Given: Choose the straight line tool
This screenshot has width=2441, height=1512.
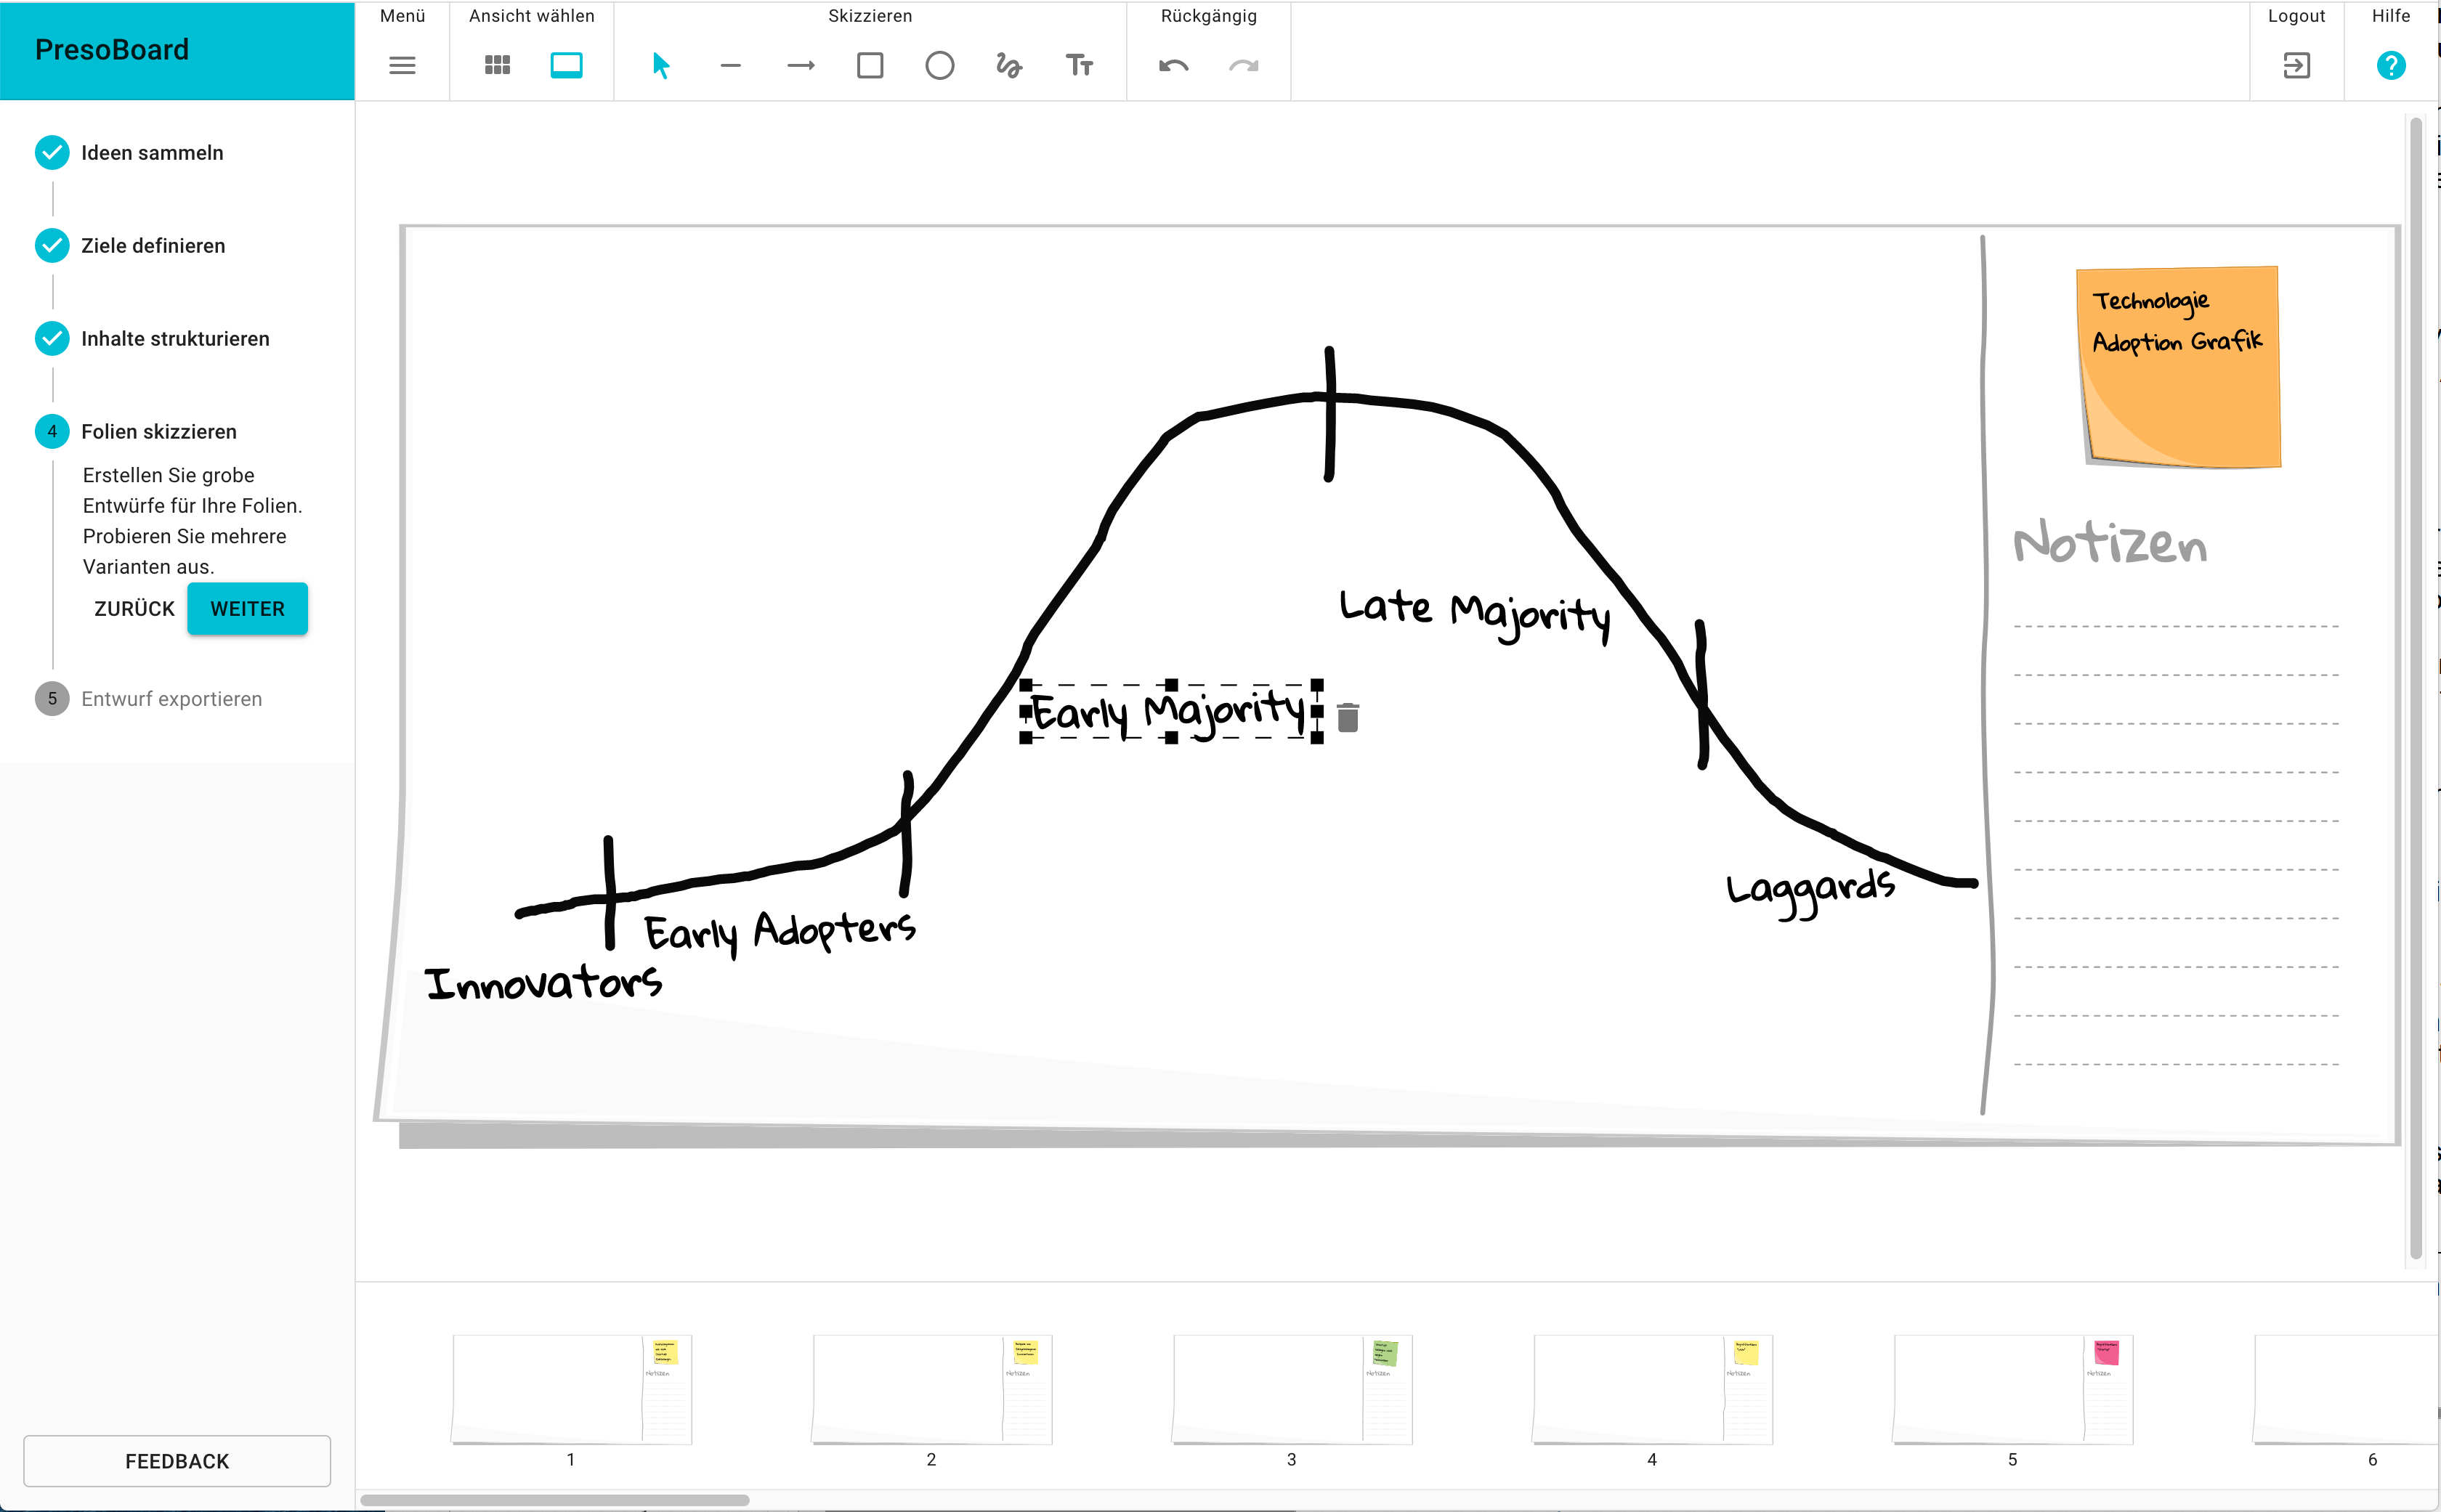Looking at the screenshot, I should click(x=730, y=66).
